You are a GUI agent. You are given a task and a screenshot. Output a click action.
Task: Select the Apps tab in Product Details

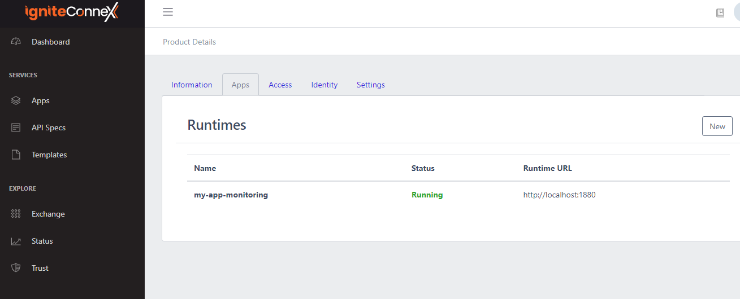pos(240,85)
